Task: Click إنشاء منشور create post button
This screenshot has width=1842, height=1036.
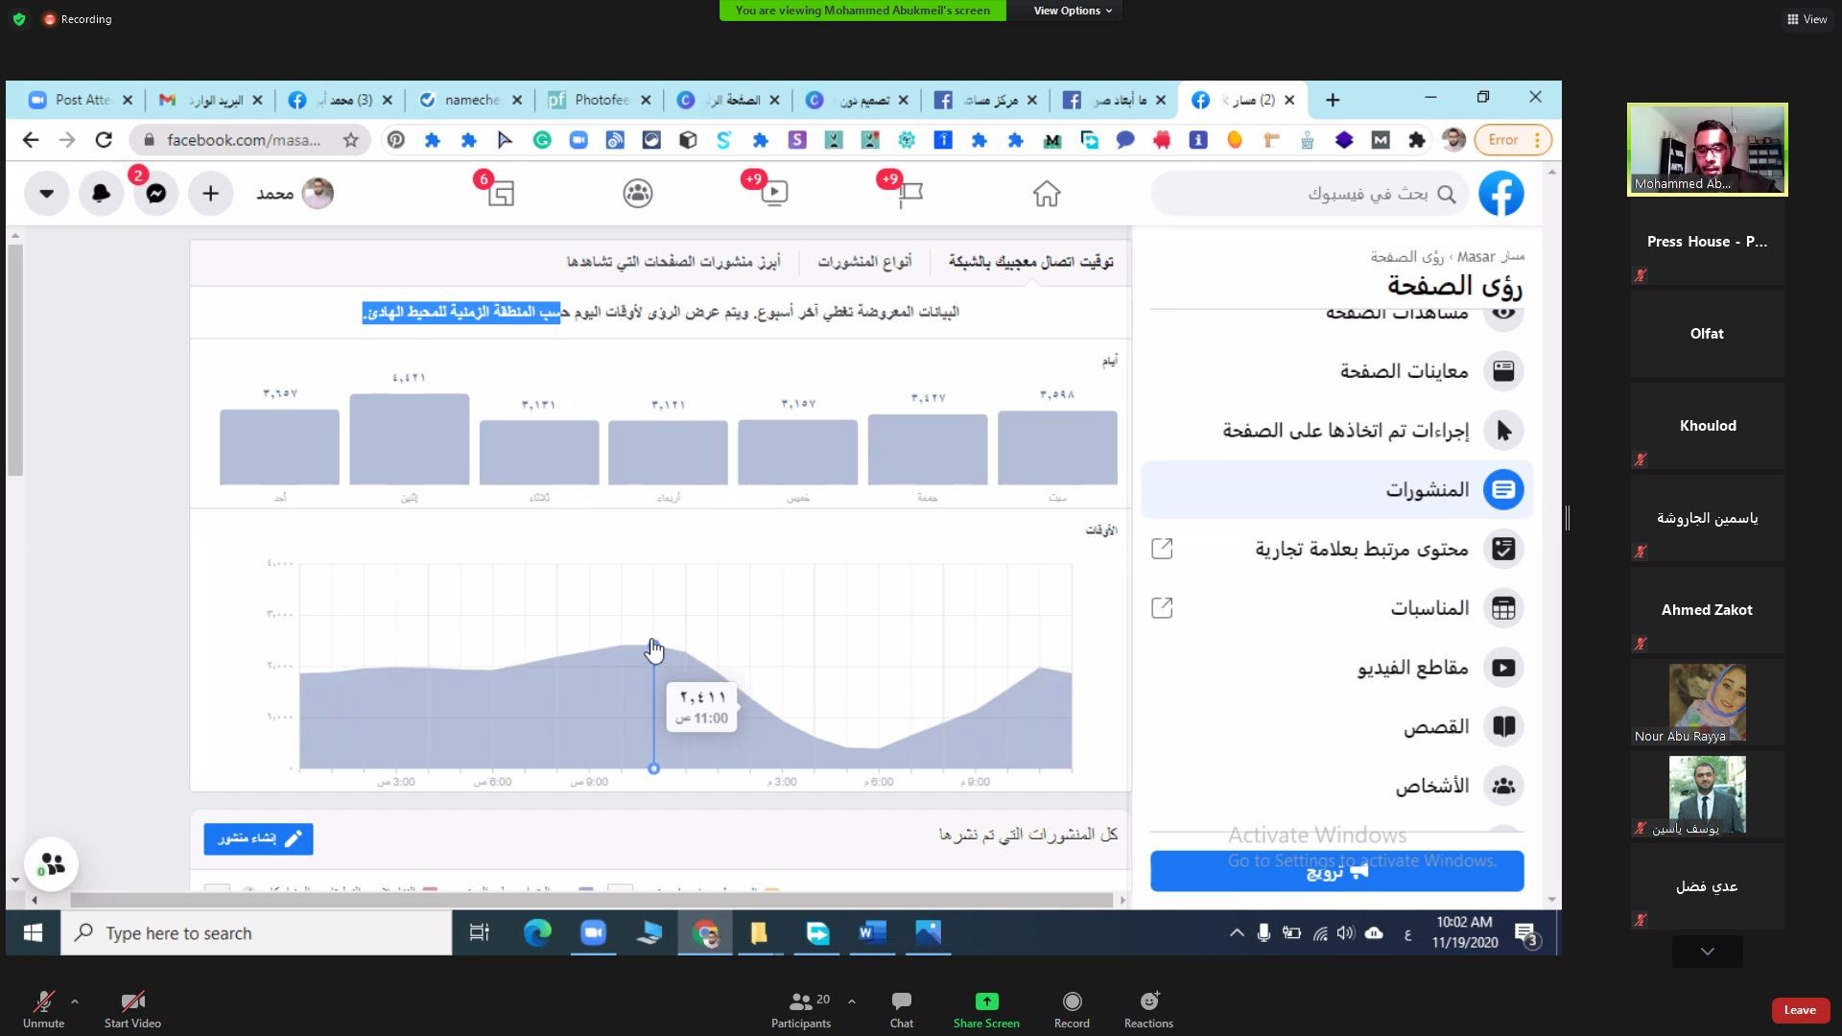Action: pyautogui.click(x=258, y=838)
